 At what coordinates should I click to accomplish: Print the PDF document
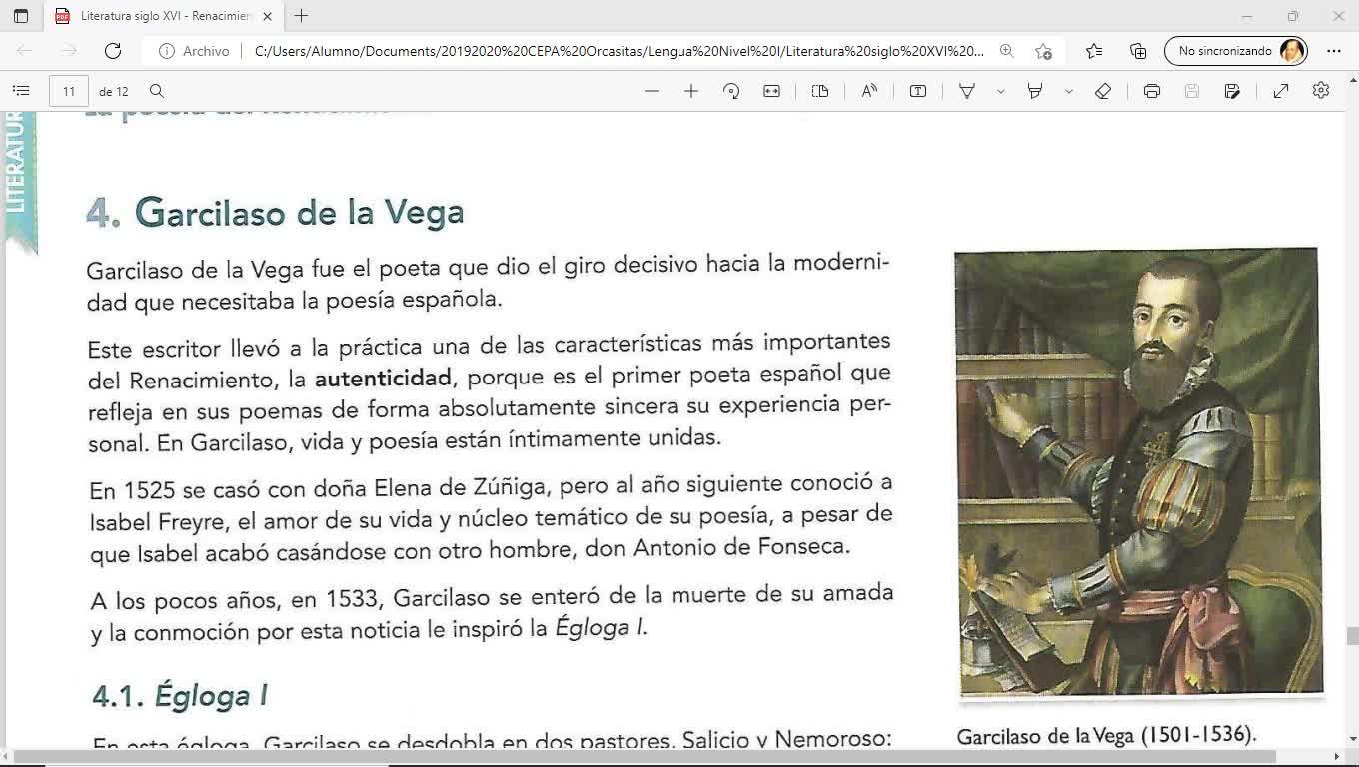coord(1152,91)
